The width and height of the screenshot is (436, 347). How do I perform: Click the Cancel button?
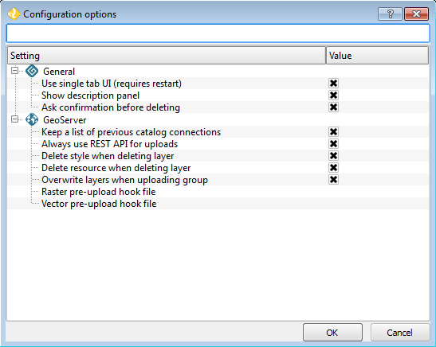pos(400,333)
